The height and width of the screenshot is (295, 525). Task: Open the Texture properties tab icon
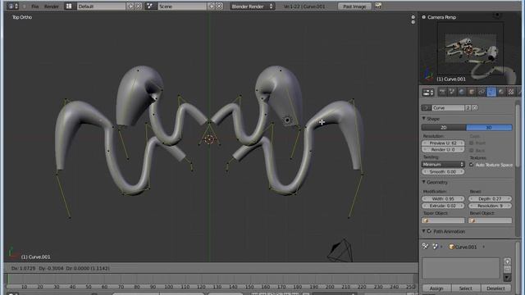[x=511, y=92]
